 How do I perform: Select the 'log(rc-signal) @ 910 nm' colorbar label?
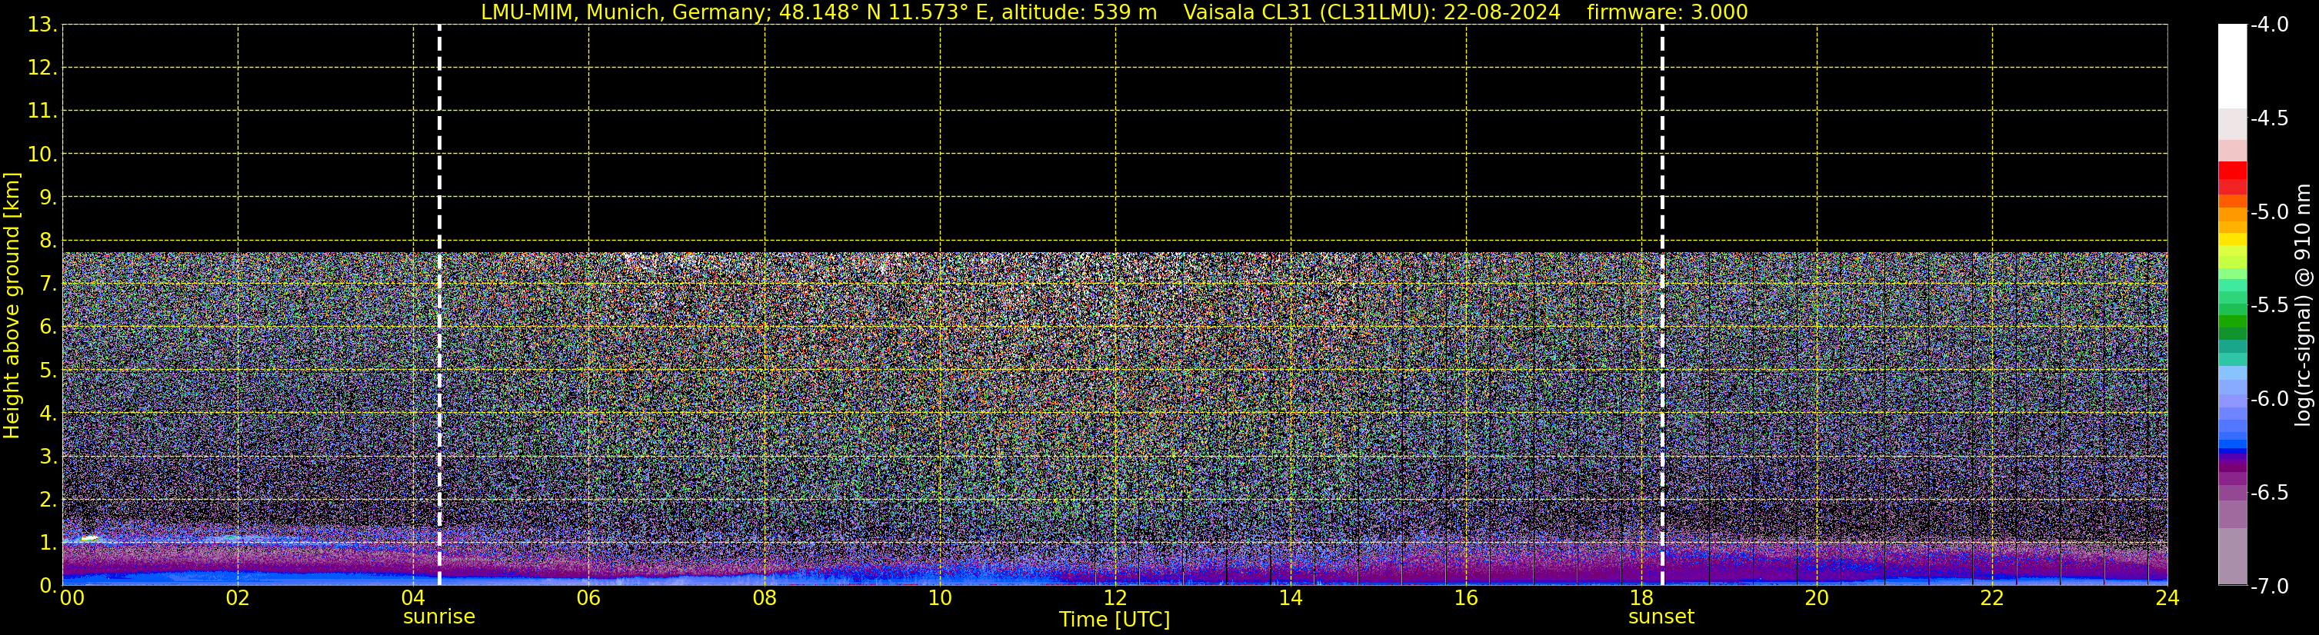(x=2303, y=306)
